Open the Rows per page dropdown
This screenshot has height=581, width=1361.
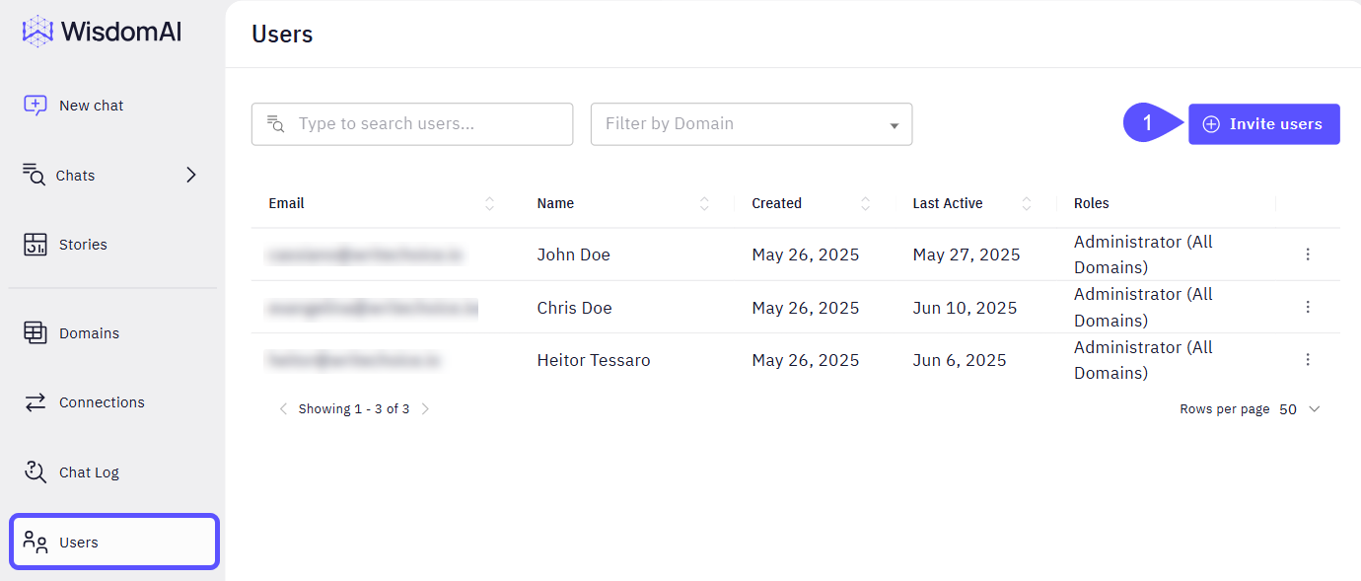pos(1300,409)
